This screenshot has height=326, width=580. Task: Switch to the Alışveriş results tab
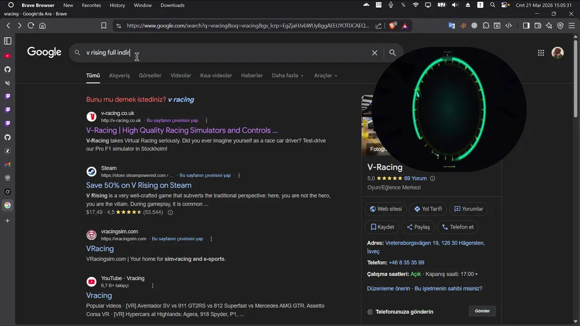(119, 76)
